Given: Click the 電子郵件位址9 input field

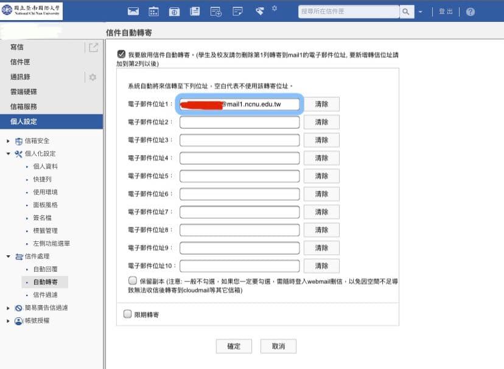Looking at the screenshot, I should pyautogui.click(x=239, y=248).
